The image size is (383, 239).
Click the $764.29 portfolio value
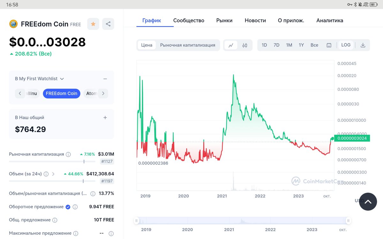(x=31, y=129)
